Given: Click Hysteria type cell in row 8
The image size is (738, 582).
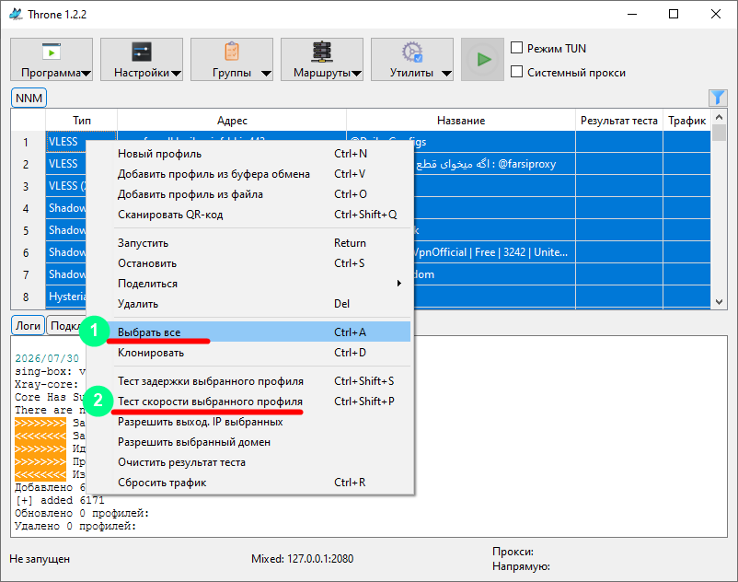Looking at the screenshot, I should 66,297.
